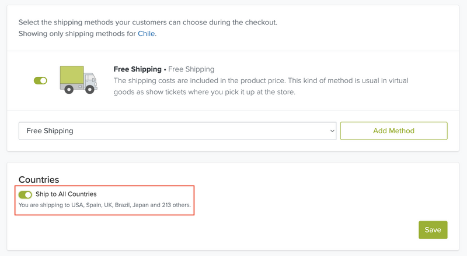Click the shipping costs description text
This screenshot has height=256, width=467.
(x=261, y=86)
